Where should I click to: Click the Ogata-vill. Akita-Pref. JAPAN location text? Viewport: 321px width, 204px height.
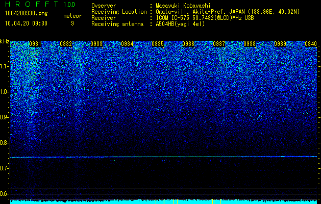pyautogui.click(x=228, y=12)
